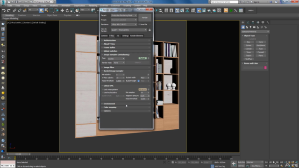299x168 pixels.
Task: Switch to the Render Elements tab
Action: [136, 36]
